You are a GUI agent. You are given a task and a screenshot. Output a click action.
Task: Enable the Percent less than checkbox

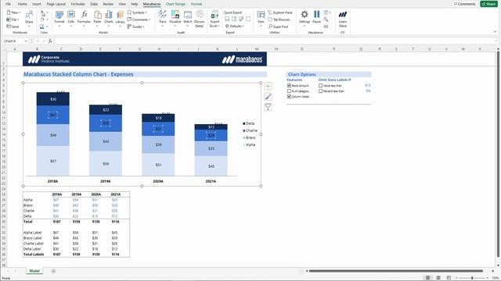(320, 91)
